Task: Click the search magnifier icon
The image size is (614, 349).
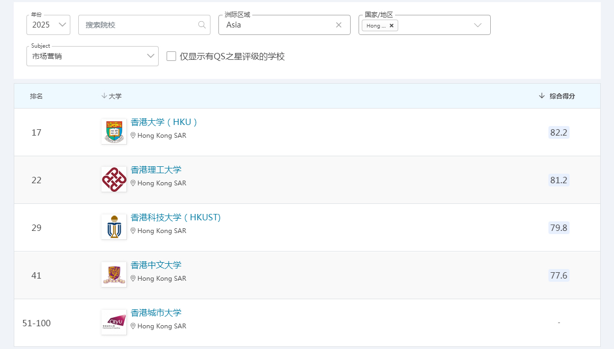Action: (x=201, y=25)
